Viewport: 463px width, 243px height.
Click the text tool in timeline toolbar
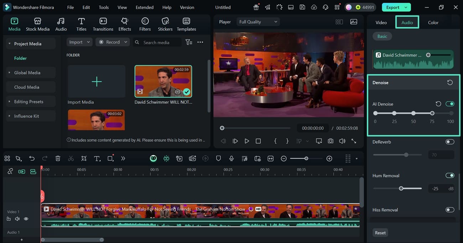97,159
